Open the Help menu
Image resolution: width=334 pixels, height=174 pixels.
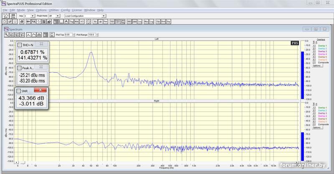click(100, 10)
